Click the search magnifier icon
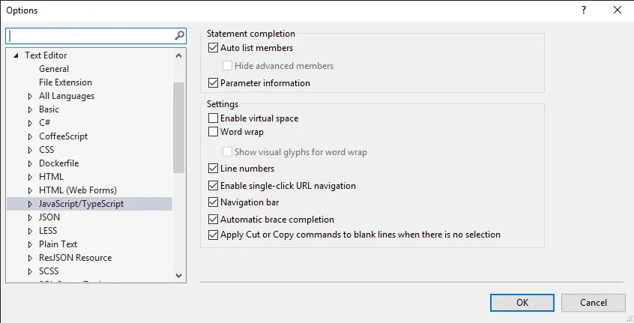This screenshot has height=323, width=634. pos(180,36)
